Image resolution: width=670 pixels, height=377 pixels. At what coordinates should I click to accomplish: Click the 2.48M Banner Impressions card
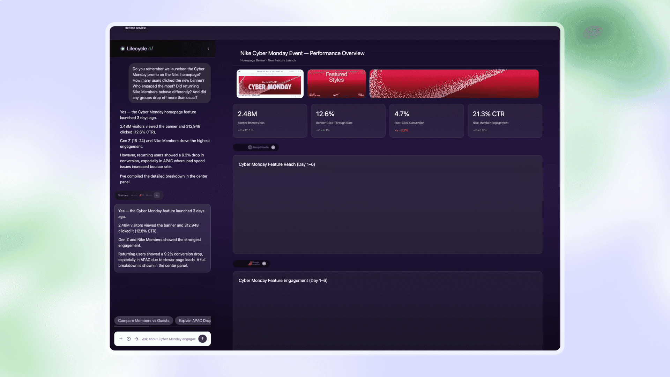point(270,121)
